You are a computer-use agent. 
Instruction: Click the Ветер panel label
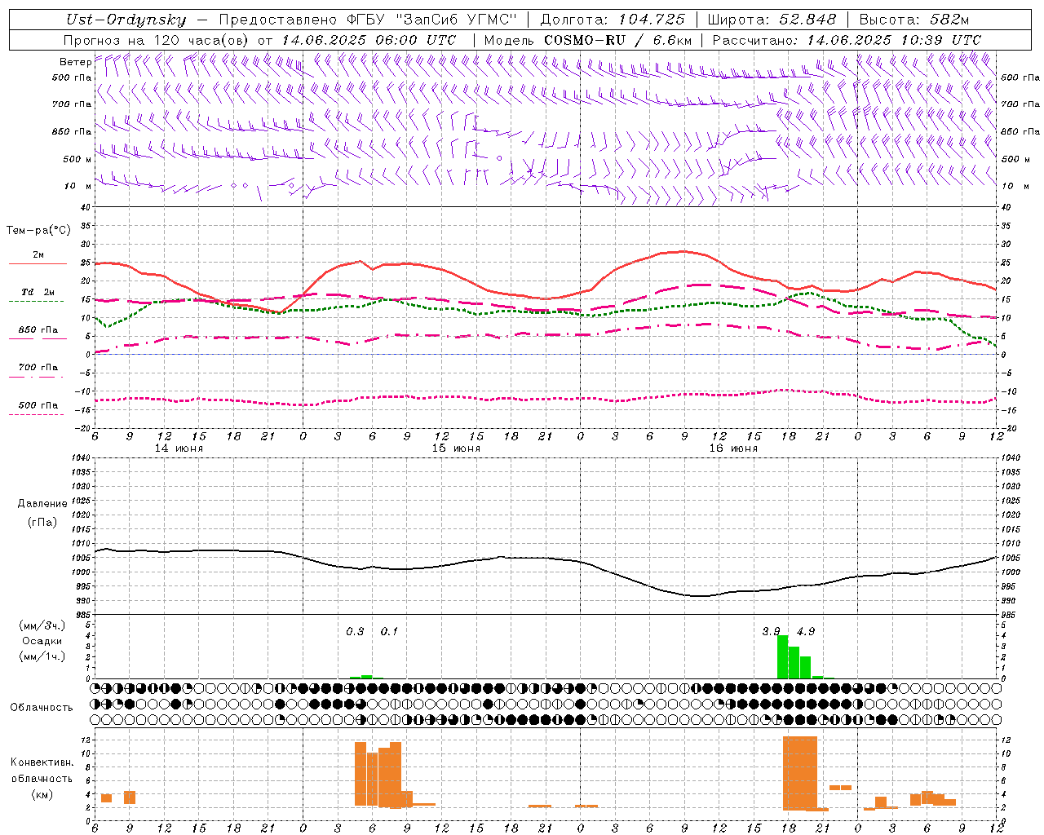tap(75, 62)
